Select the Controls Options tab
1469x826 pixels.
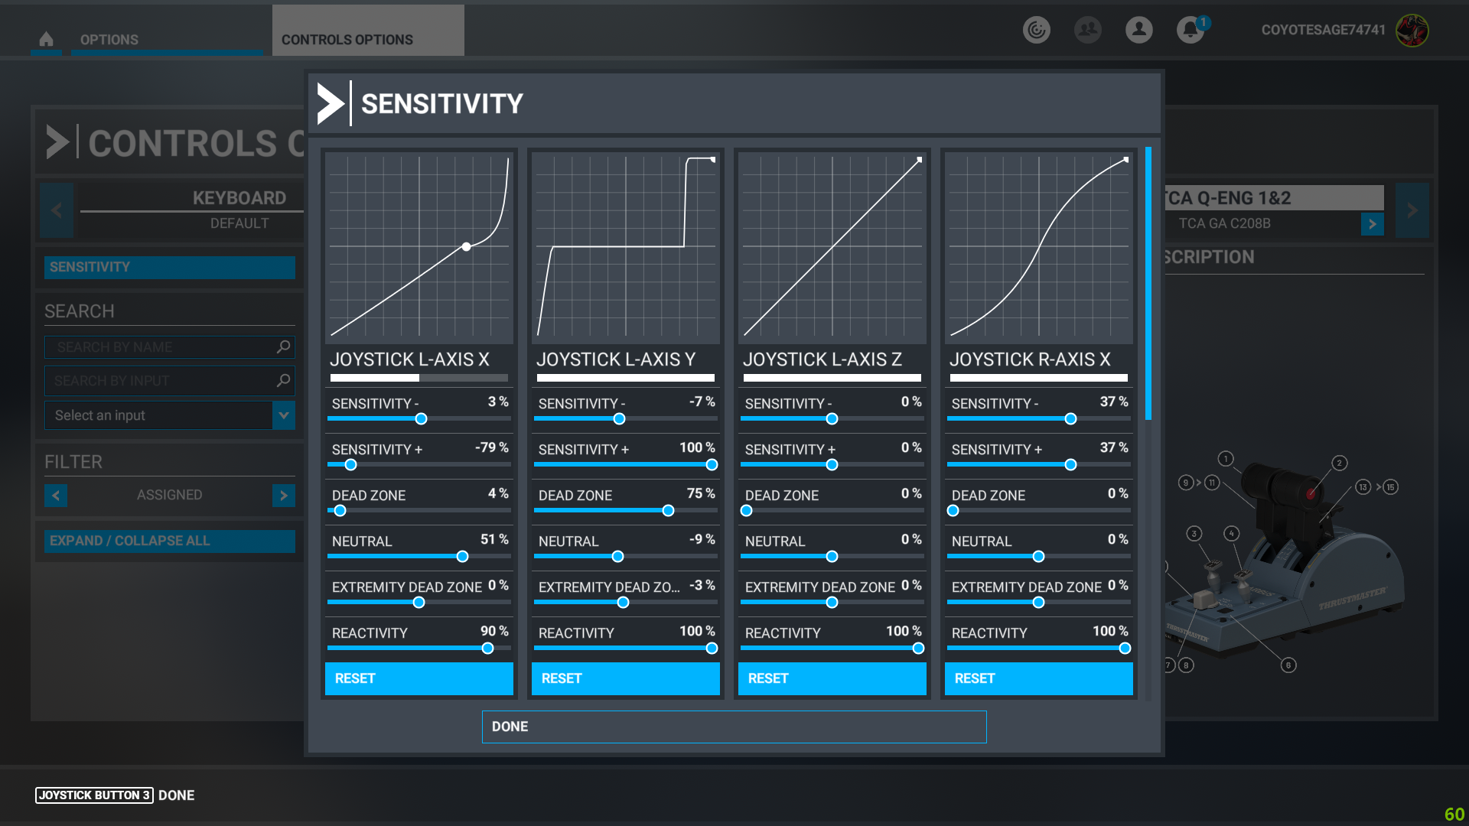(x=347, y=40)
